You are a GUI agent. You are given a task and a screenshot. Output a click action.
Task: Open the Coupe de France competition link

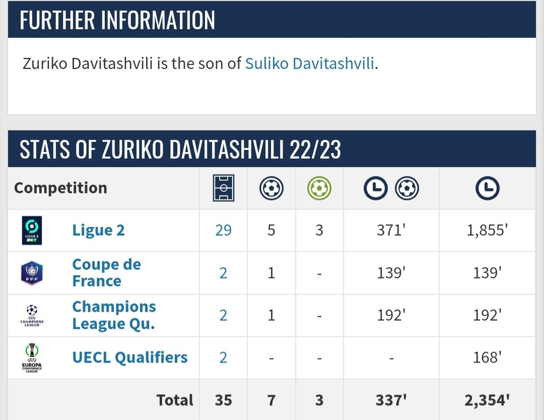(106, 272)
